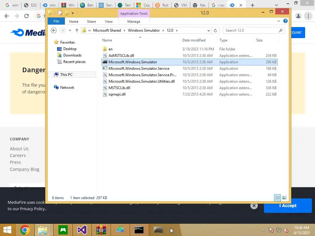Click the quick access properties icon in title bar
Viewport: 315px width, 236px height.
click(x=60, y=13)
